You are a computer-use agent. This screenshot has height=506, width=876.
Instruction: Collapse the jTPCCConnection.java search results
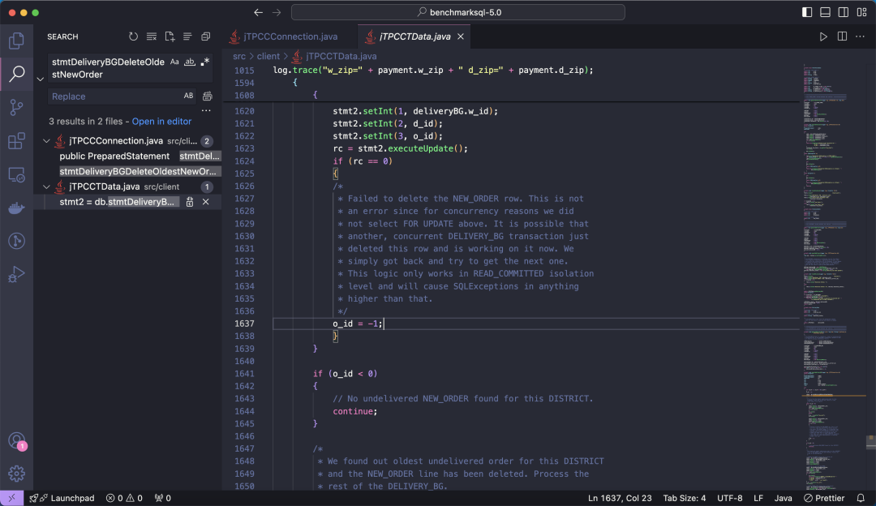click(x=47, y=141)
